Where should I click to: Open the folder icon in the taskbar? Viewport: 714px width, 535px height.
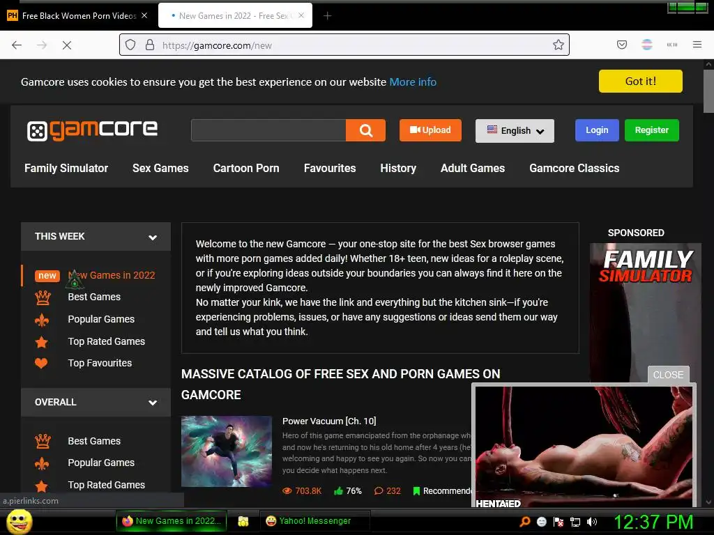[243, 521]
